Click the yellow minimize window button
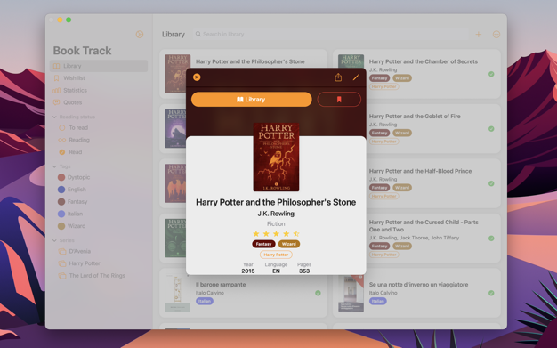Screen dimensions: 557x348 point(60,20)
